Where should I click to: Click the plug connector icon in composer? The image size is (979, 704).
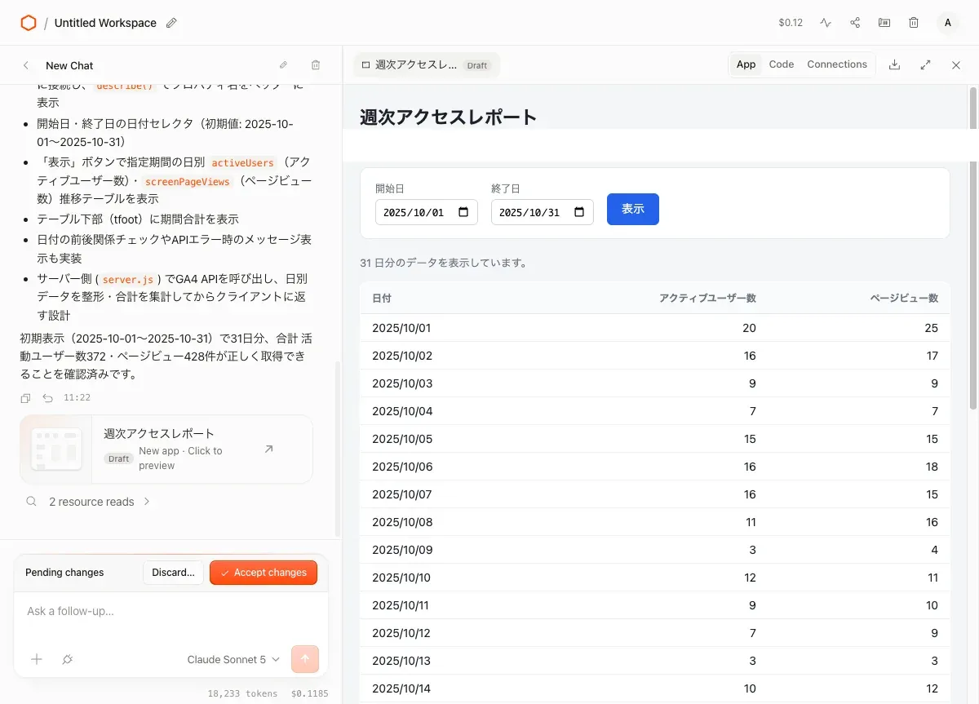pyautogui.click(x=68, y=659)
